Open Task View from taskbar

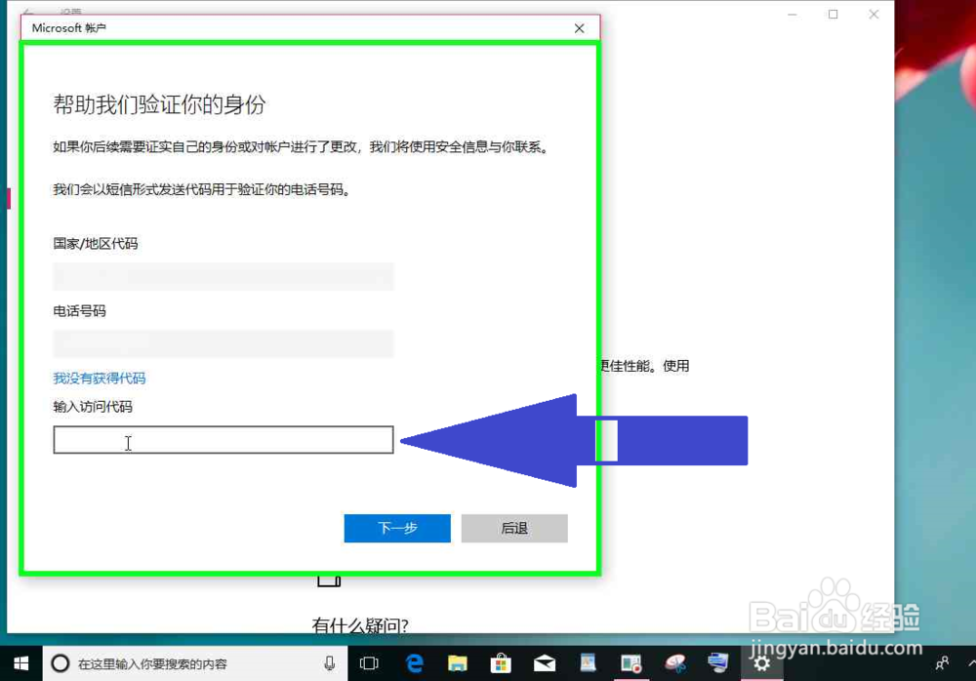(369, 663)
